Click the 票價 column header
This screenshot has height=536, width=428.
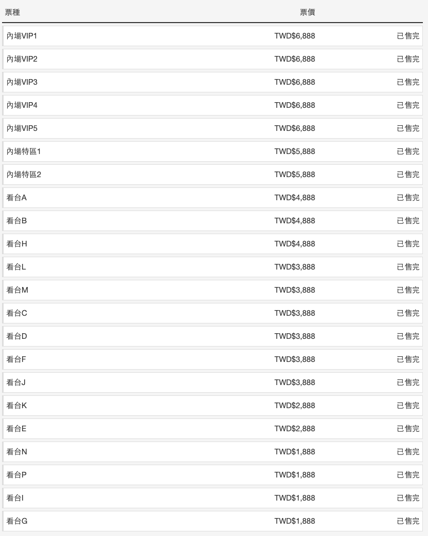point(307,12)
